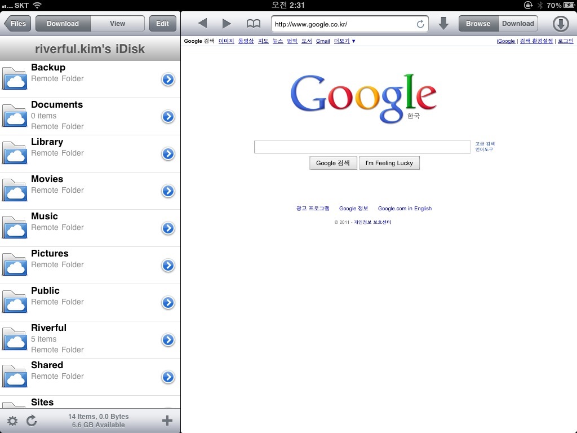Open 이미지 link in Google bar
The width and height of the screenshot is (577, 433).
point(227,41)
